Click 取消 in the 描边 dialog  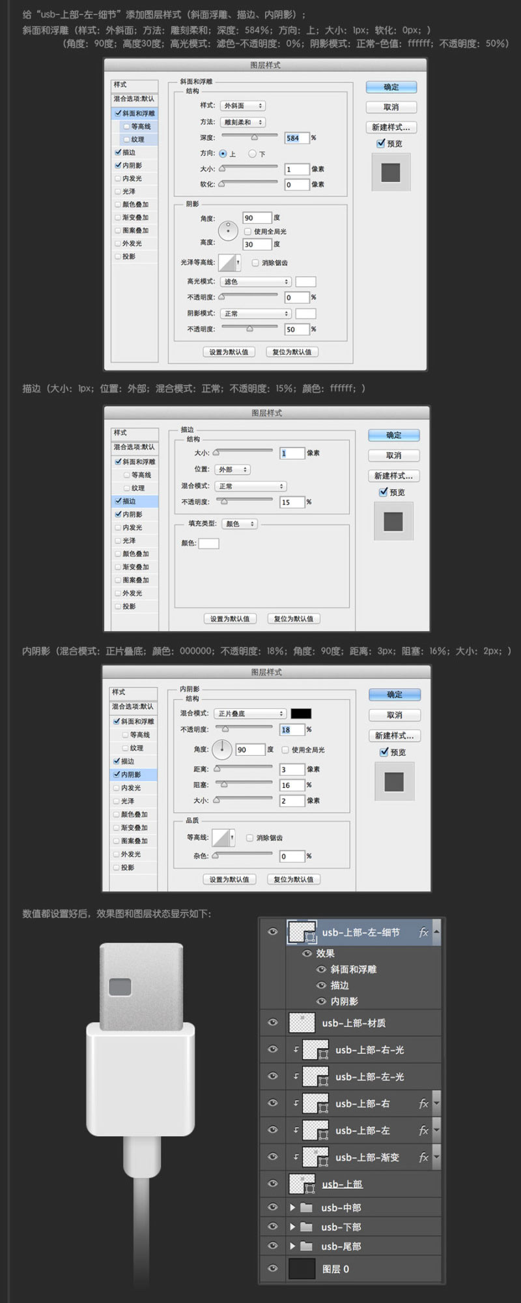tap(394, 455)
